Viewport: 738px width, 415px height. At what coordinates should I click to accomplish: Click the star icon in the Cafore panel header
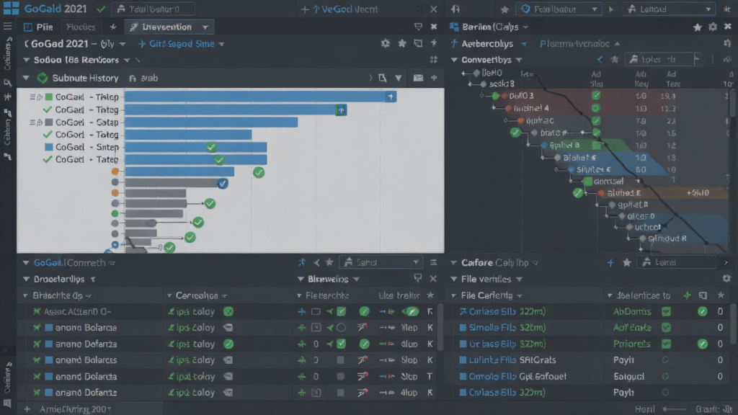point(626,262)
